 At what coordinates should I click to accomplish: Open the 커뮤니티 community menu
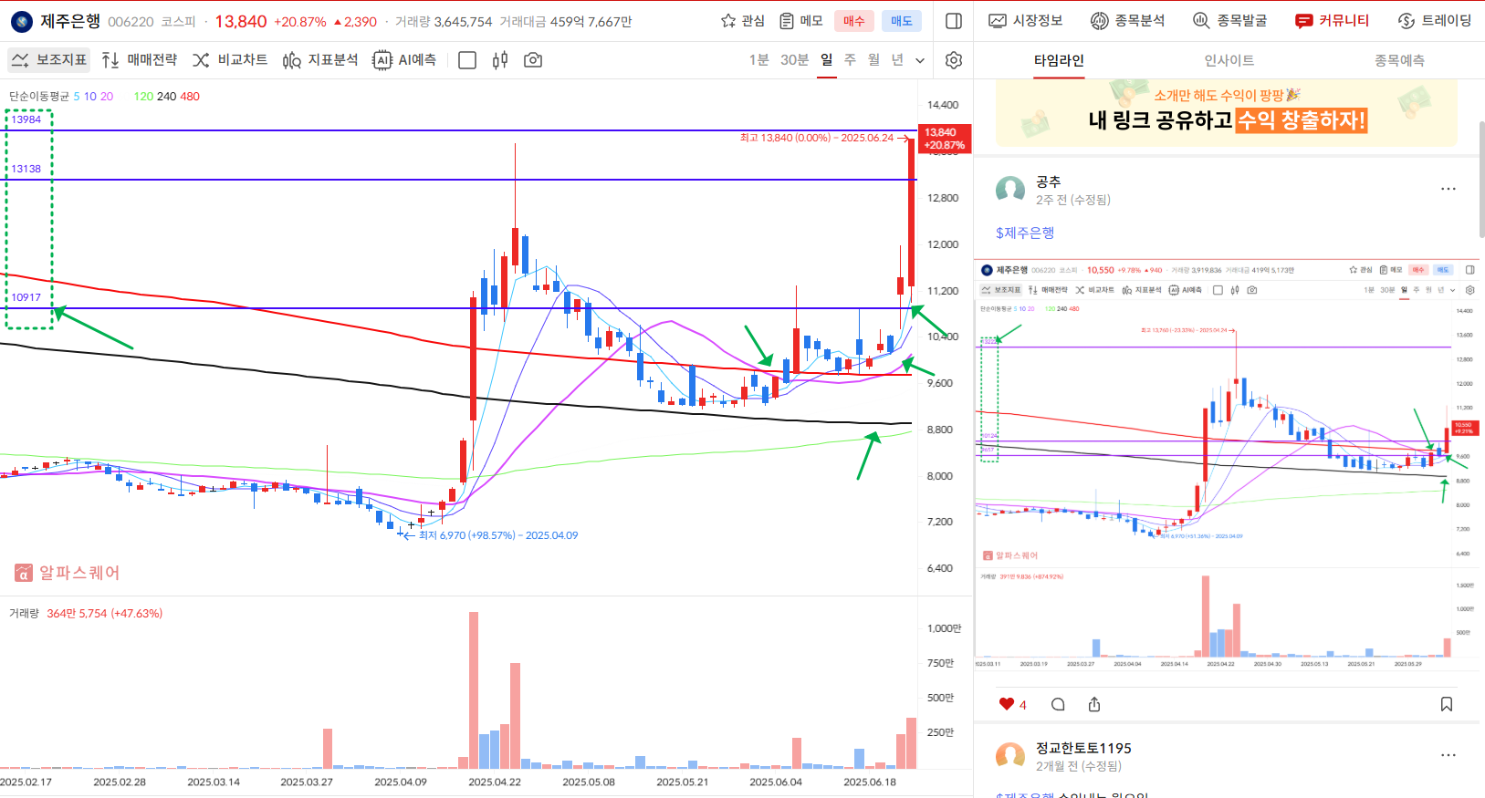pyautogui.click(x=1332, y=20)
